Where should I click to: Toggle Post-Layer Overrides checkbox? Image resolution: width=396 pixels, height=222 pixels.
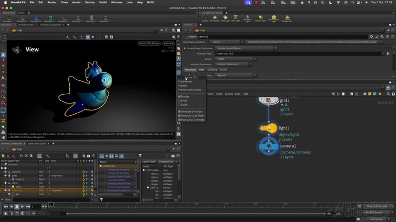point(179,120)
